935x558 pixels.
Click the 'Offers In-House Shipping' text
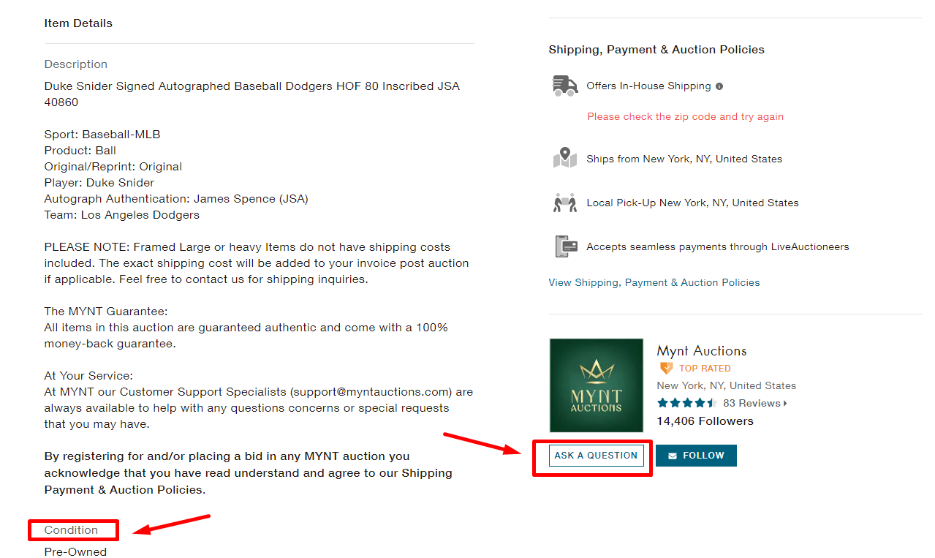pos(648,86)
